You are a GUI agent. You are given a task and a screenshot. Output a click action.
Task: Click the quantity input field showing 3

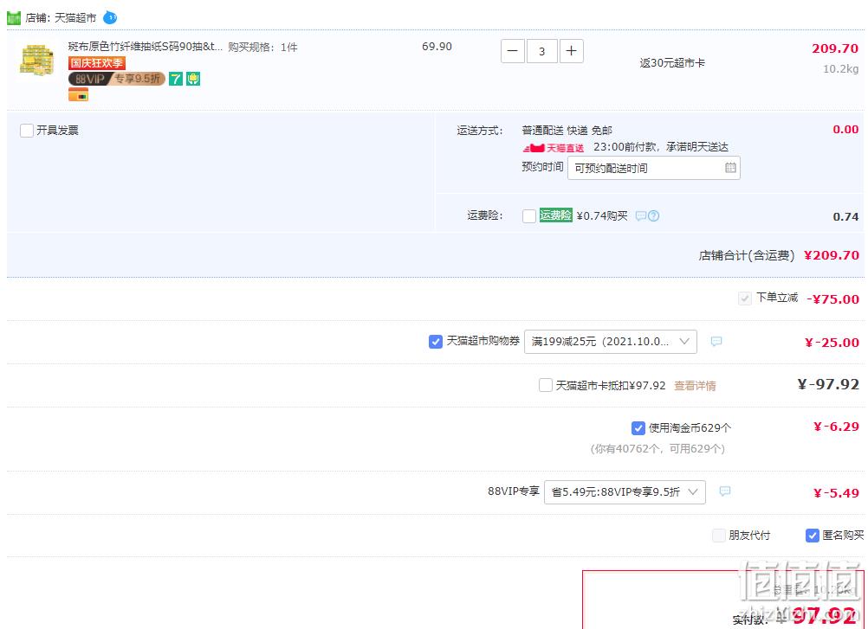click(x=542, y=51)
